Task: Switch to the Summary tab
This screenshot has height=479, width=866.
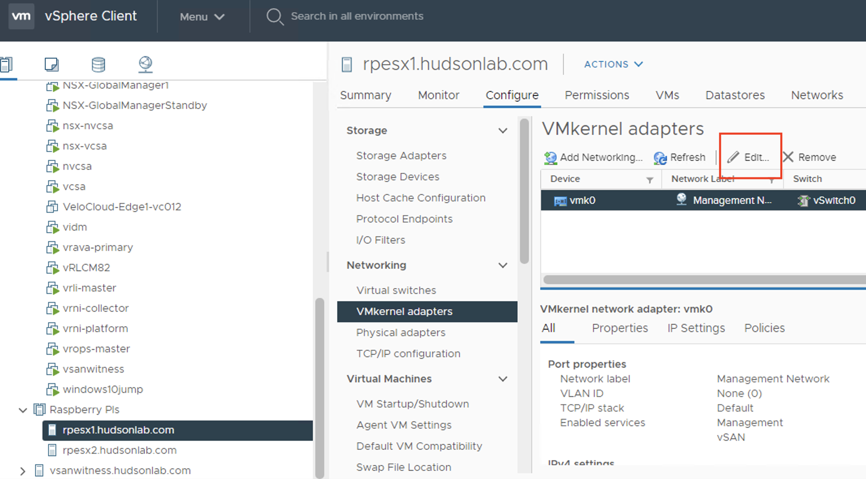Action: (366, 95)
